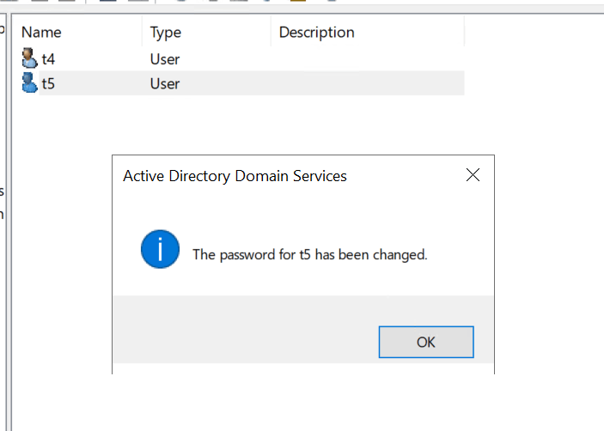Click the User type cell for t5
The height and width of the screenshot is (431, 604).
(165, 83)
